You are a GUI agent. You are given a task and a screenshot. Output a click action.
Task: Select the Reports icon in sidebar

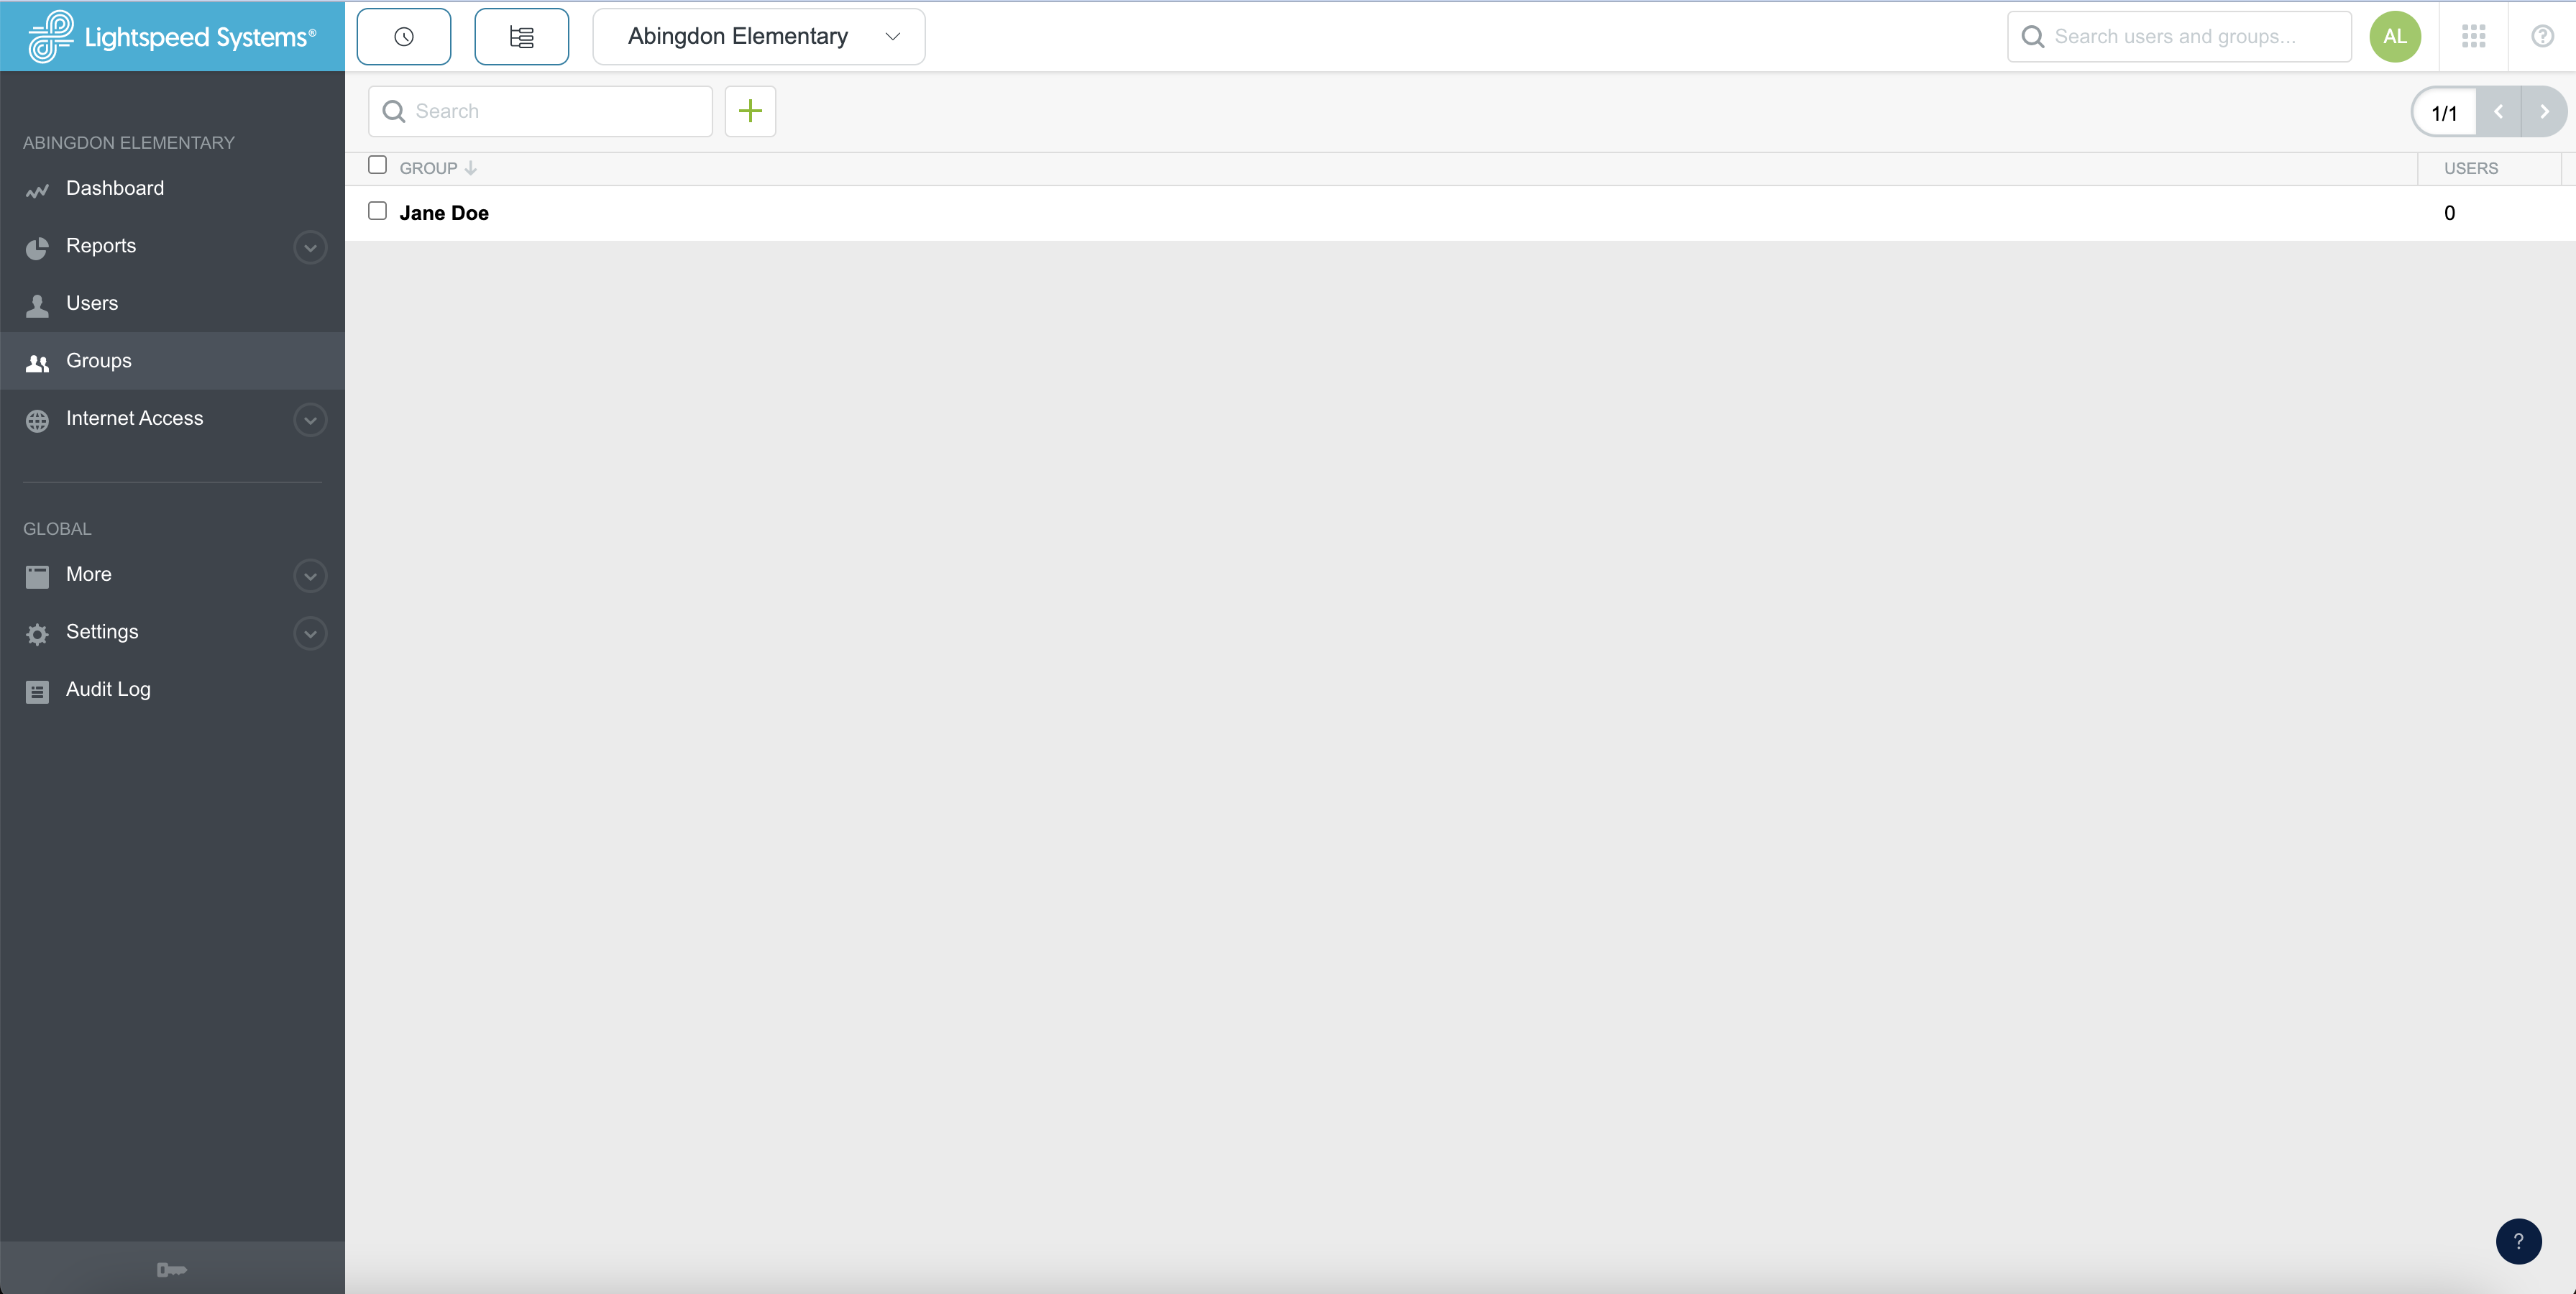coord(37,246)
